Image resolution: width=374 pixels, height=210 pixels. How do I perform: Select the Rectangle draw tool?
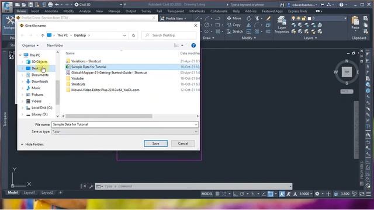click(x=217, y=24)
